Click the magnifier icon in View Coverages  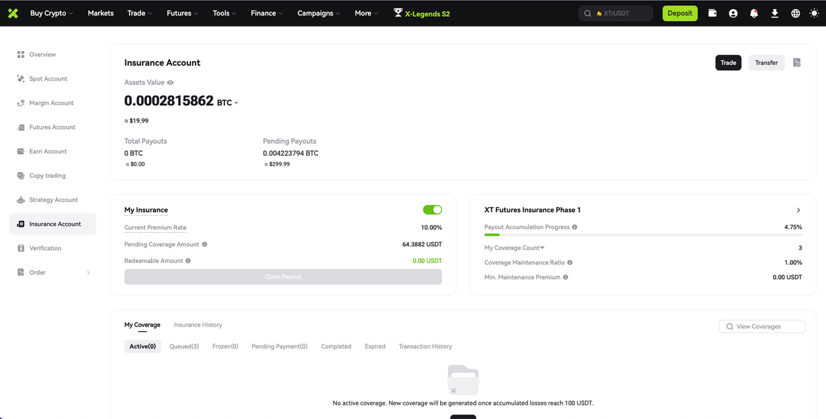[730, 327]
